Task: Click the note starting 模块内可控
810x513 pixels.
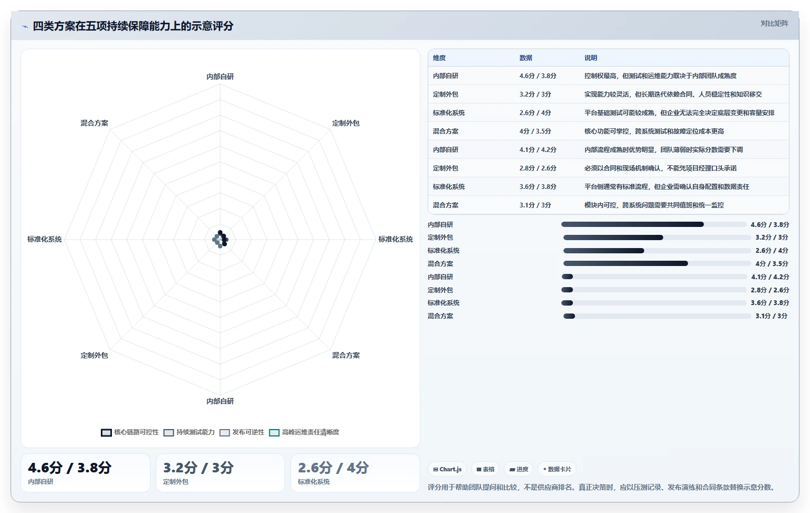Action: pos(654,205)
